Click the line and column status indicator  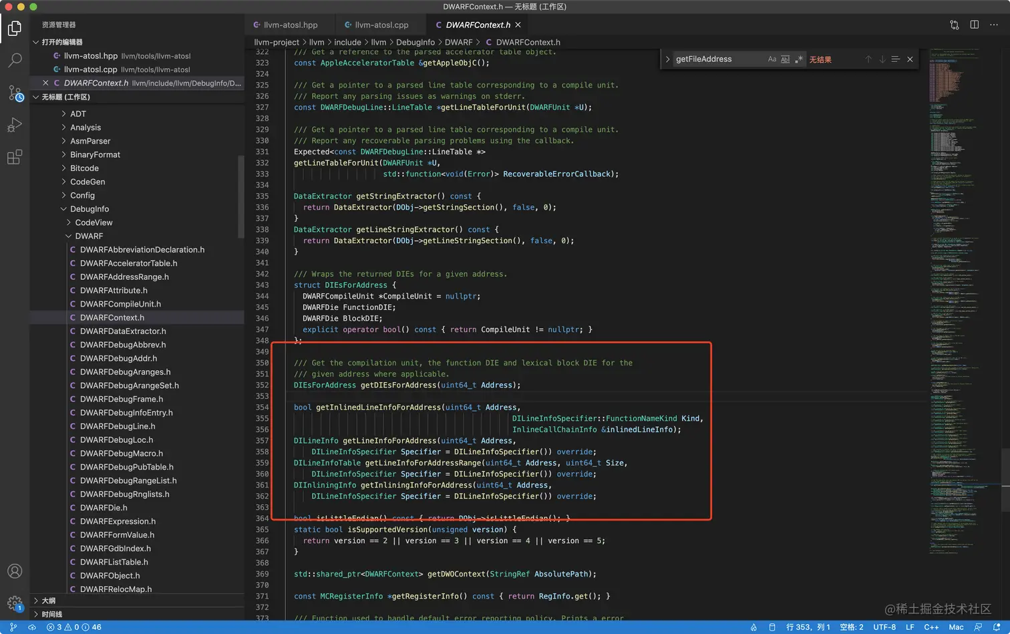(808, 627)
